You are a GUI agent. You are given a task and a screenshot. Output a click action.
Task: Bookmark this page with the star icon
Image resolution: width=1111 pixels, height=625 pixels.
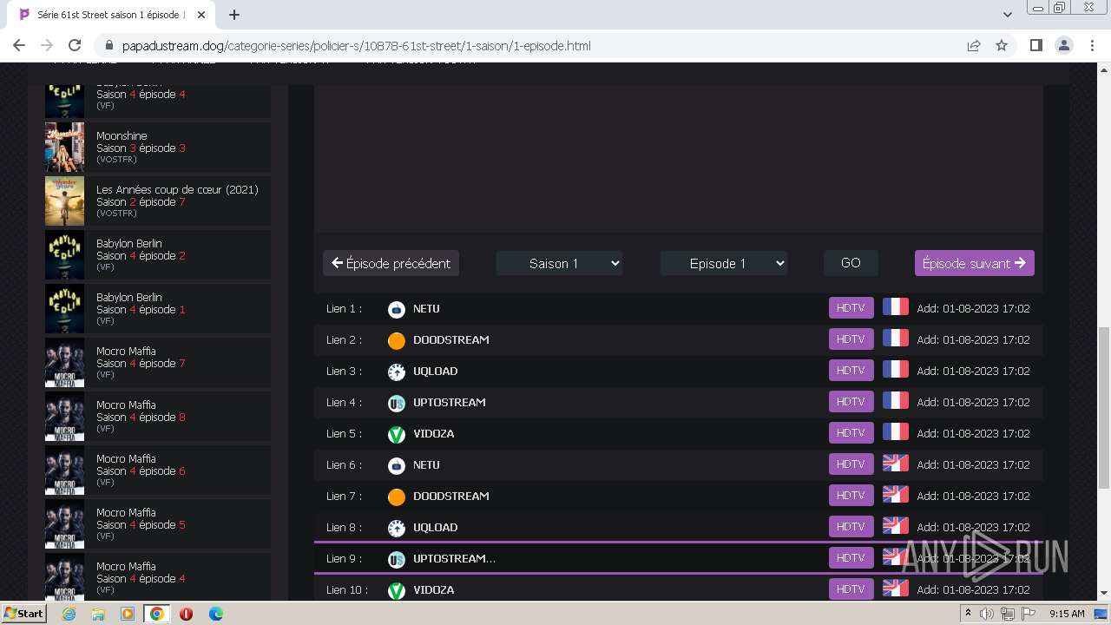[1002, 45]
